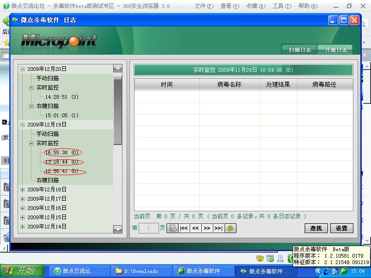Switch to the 扫描日志 tab
Viewport: 371px width, 278px height.
300,50
